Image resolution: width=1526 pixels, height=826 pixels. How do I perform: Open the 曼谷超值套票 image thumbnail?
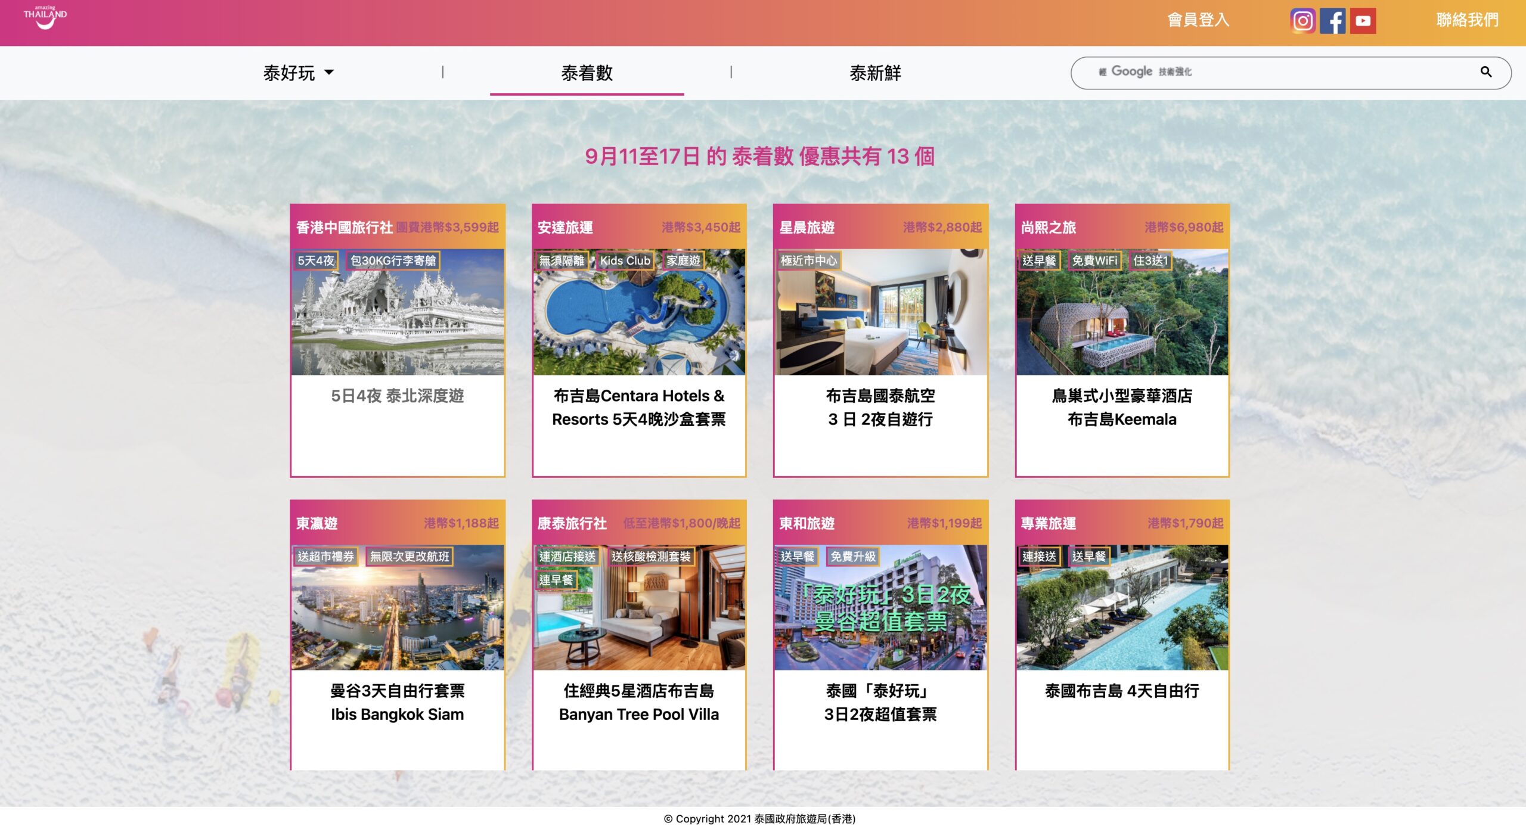pyautogui.click(x=880, y=607)
